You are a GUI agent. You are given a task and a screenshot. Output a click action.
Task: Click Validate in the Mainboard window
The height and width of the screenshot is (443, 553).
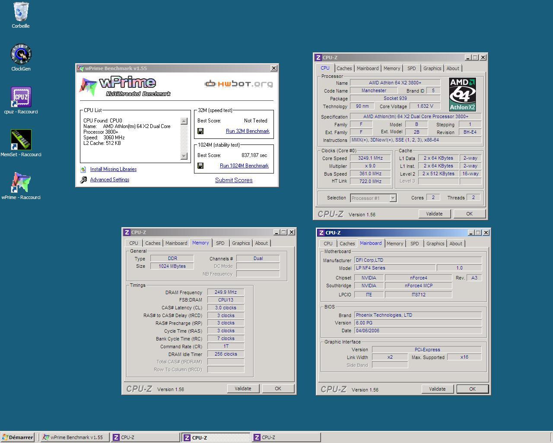[437, 389]
